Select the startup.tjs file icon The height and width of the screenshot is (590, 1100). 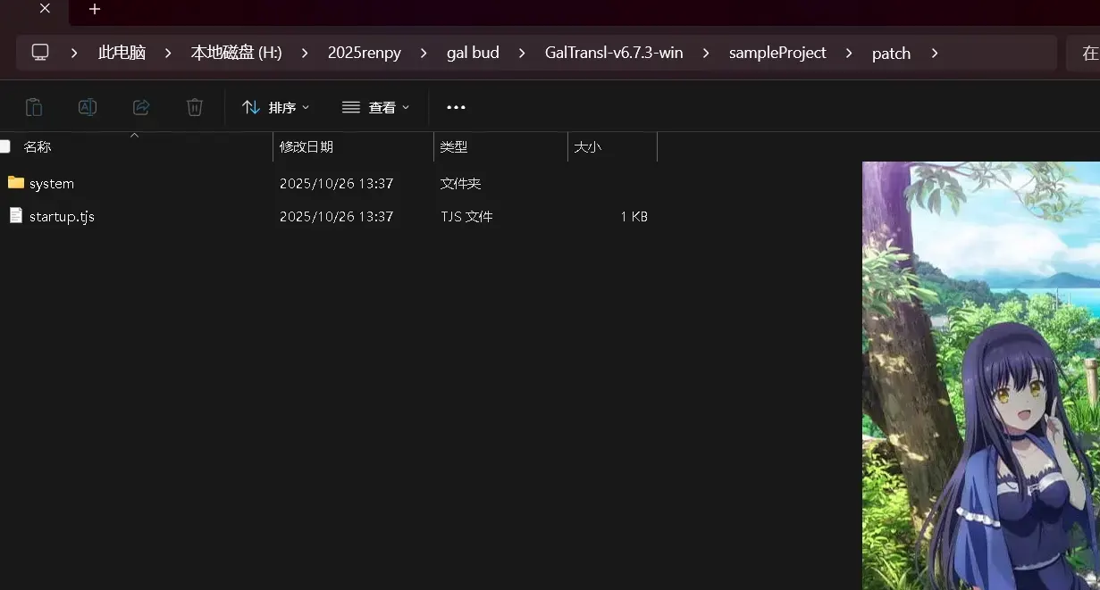click(15, 216)
